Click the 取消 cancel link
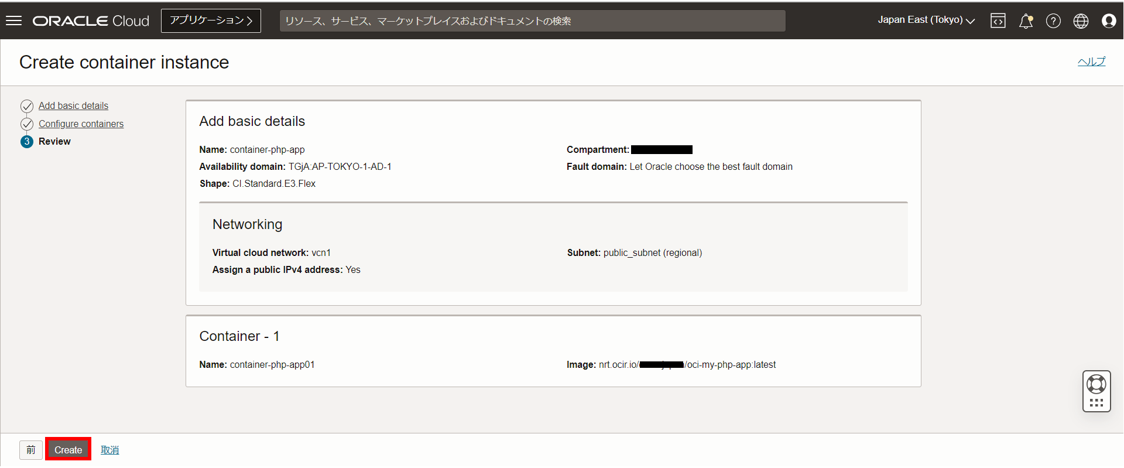The image size is (1124, 468). tap(109, 450)
